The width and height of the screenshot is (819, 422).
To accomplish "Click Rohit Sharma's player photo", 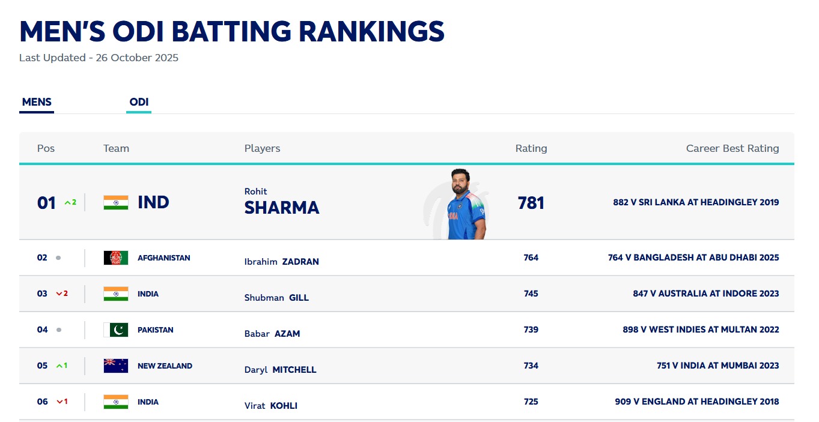I will pos(467,204).
